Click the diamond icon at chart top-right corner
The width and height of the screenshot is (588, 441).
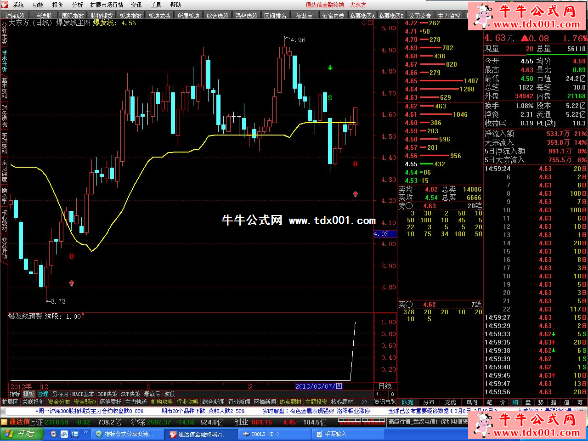pyautogui.click(x=365, y=23)
